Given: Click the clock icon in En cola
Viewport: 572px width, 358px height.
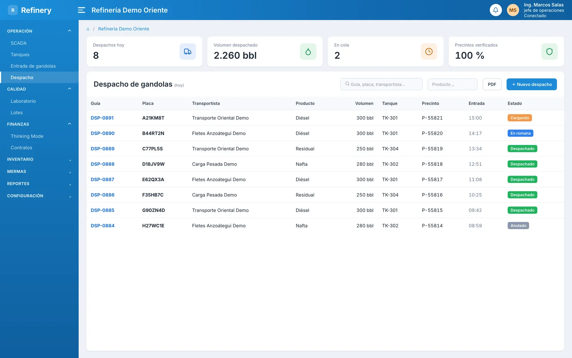Looking at the screenshot, I should pos(429,52).
